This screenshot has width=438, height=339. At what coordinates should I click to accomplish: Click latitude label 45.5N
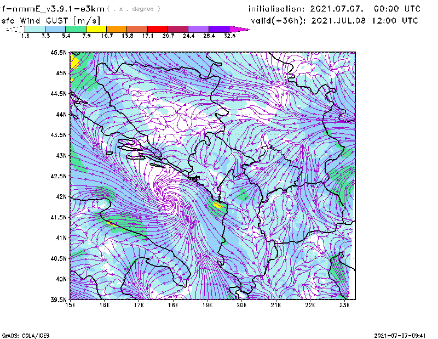(x=59, y=52)
